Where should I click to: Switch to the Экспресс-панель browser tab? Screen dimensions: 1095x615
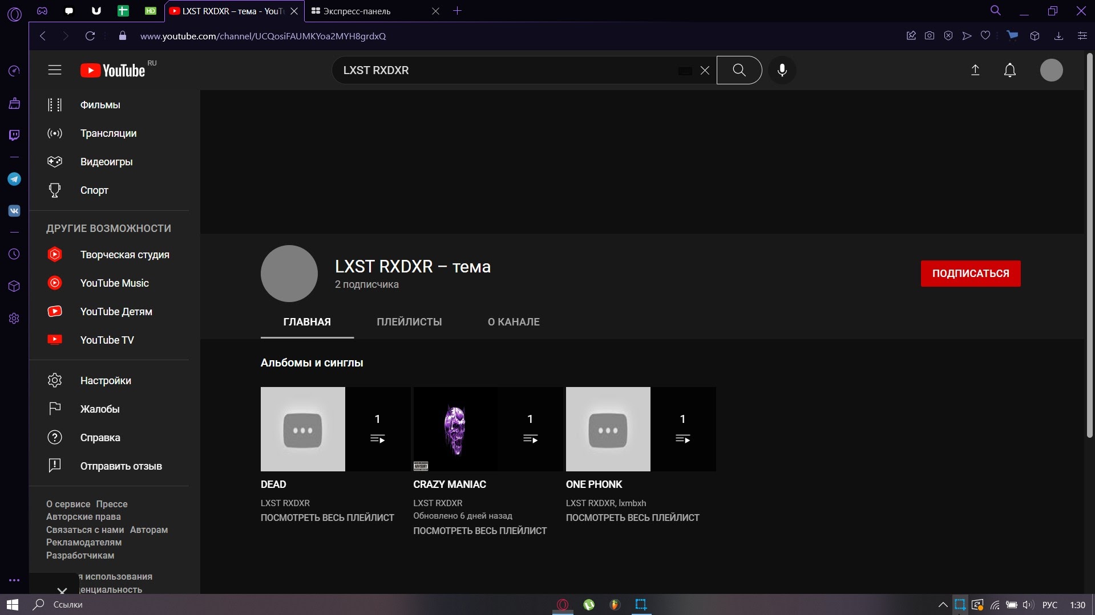tap(375, 11)
